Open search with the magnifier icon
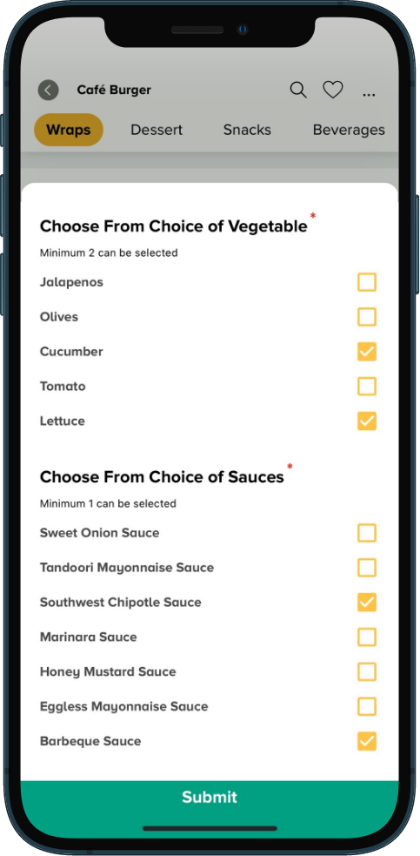This screenshot has width=420, height=856. (297, 90)
